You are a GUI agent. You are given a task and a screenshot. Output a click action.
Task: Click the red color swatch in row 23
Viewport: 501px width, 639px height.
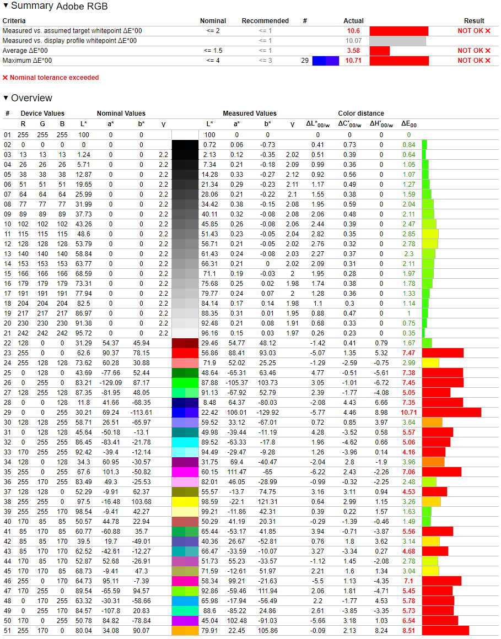185,353
